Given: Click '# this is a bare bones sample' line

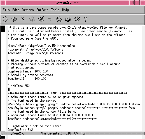Looking at the screenshot, I should coord(68,28).
